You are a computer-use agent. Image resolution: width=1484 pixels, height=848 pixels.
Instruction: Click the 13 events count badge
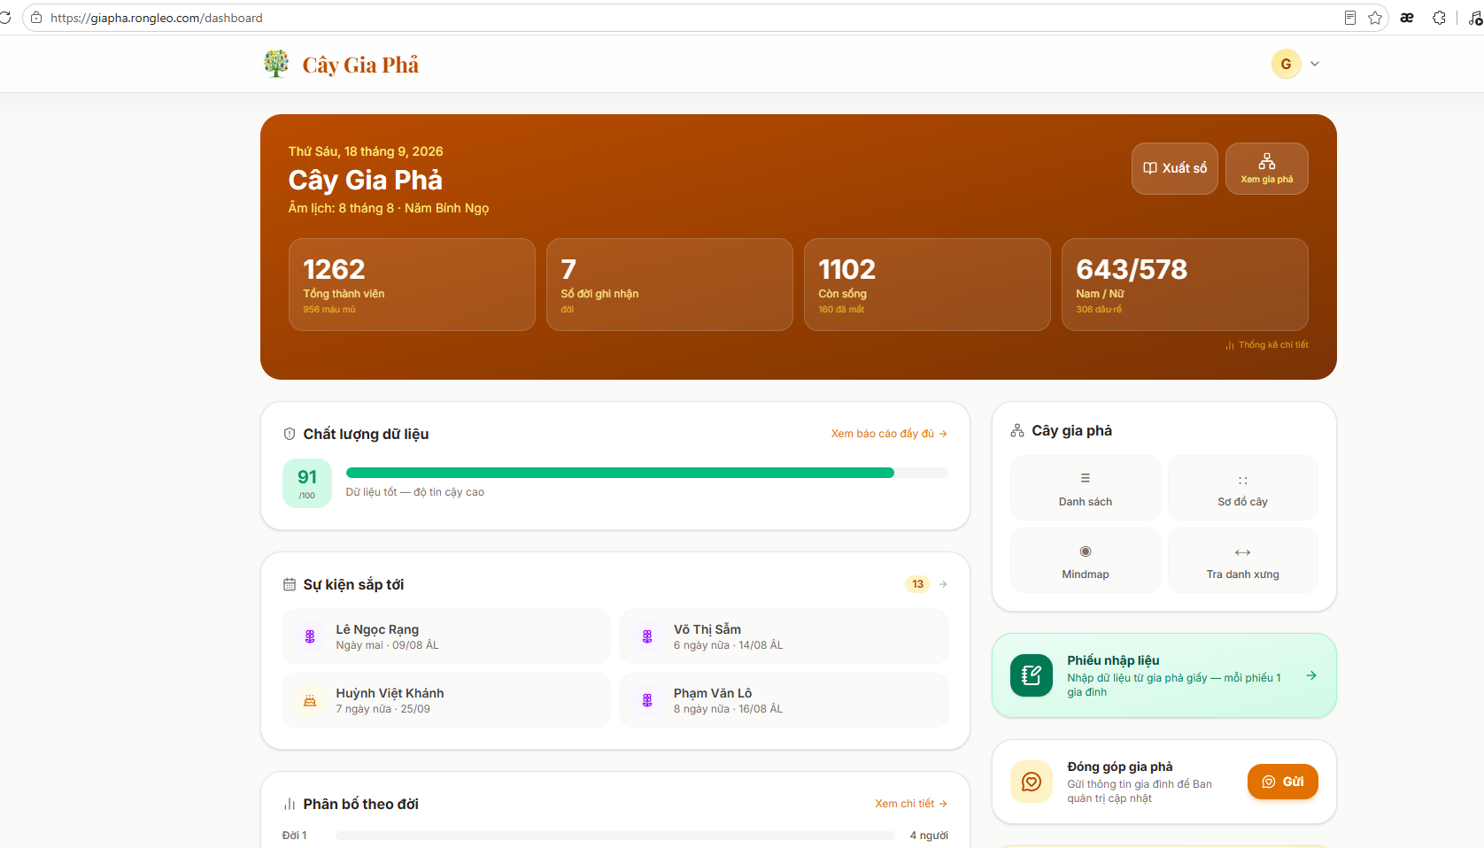[x=917, y=584]
